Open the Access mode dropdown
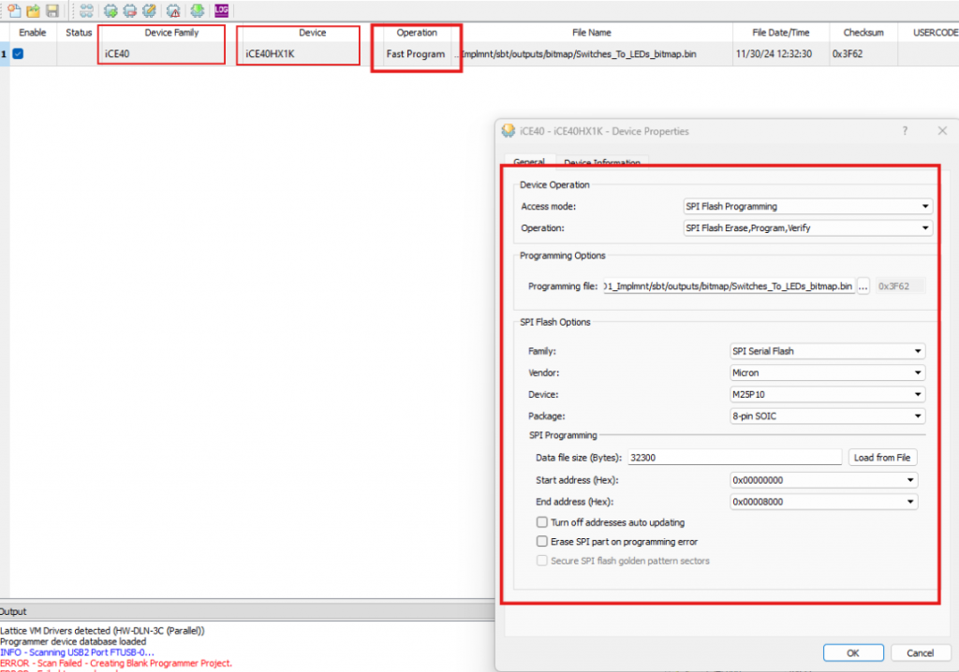 pos(806,207)
